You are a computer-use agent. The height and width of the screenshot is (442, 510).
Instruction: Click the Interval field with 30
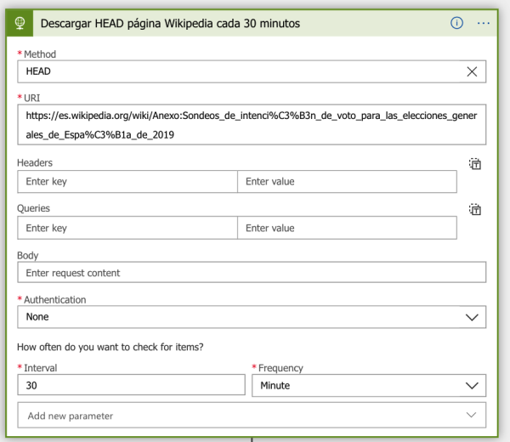(131, 385)
